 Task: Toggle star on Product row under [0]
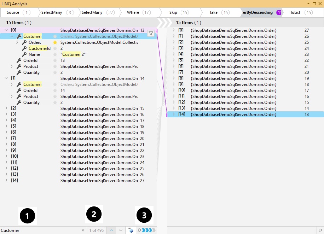point(55,66)
